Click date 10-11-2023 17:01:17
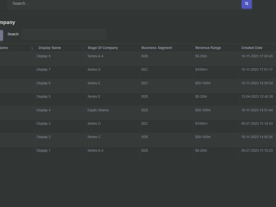 pos(257,70)
